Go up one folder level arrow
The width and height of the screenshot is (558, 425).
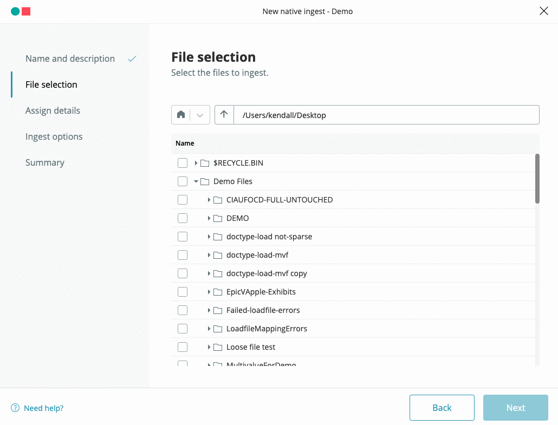point(224,115)
